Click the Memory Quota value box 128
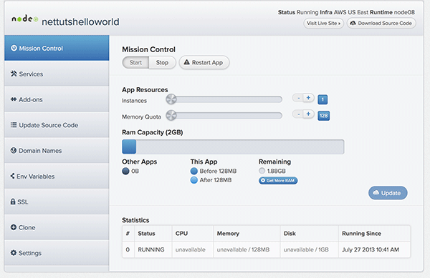Screen dimensions: 430x278 click(324, 116)
